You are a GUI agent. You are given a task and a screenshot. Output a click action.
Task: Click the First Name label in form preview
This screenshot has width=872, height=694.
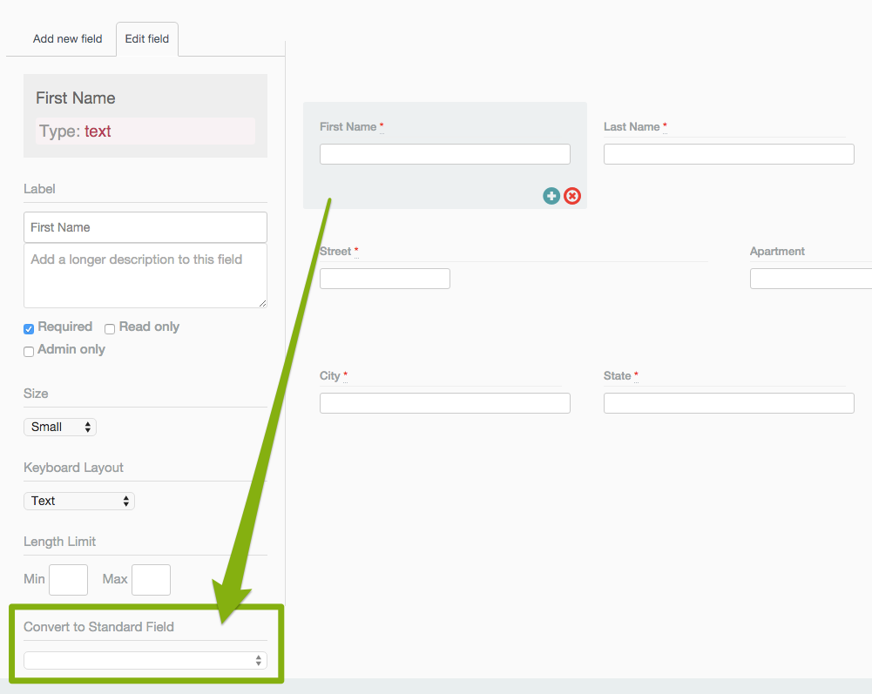point(348,127)
